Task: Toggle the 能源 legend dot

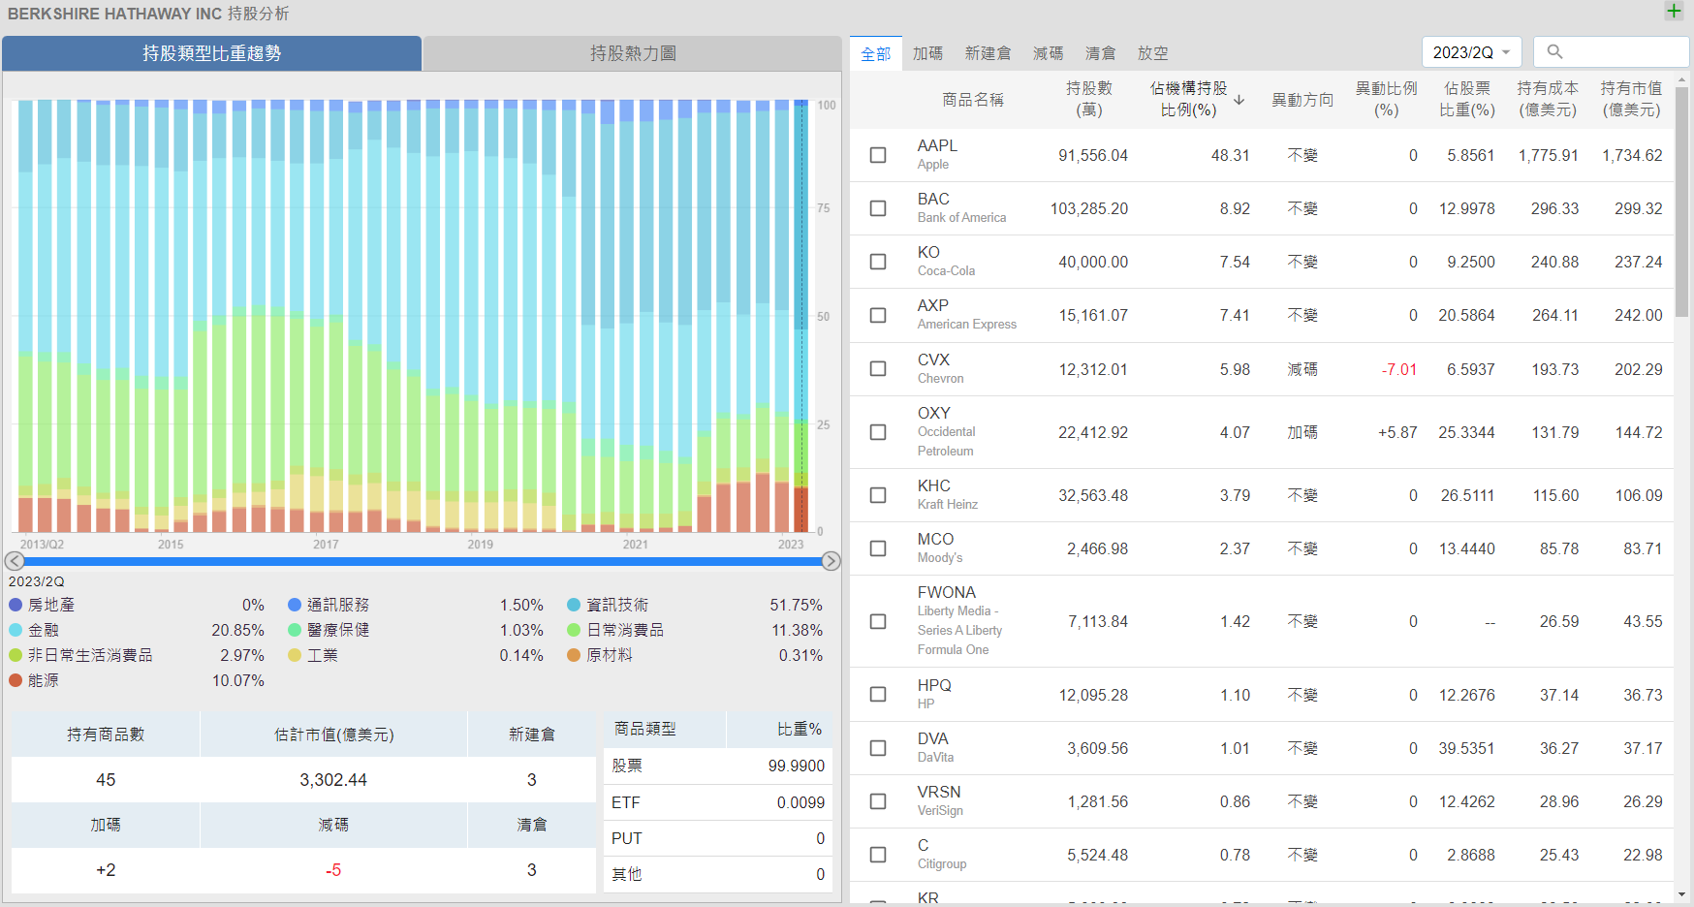Action: click(16, 680)
